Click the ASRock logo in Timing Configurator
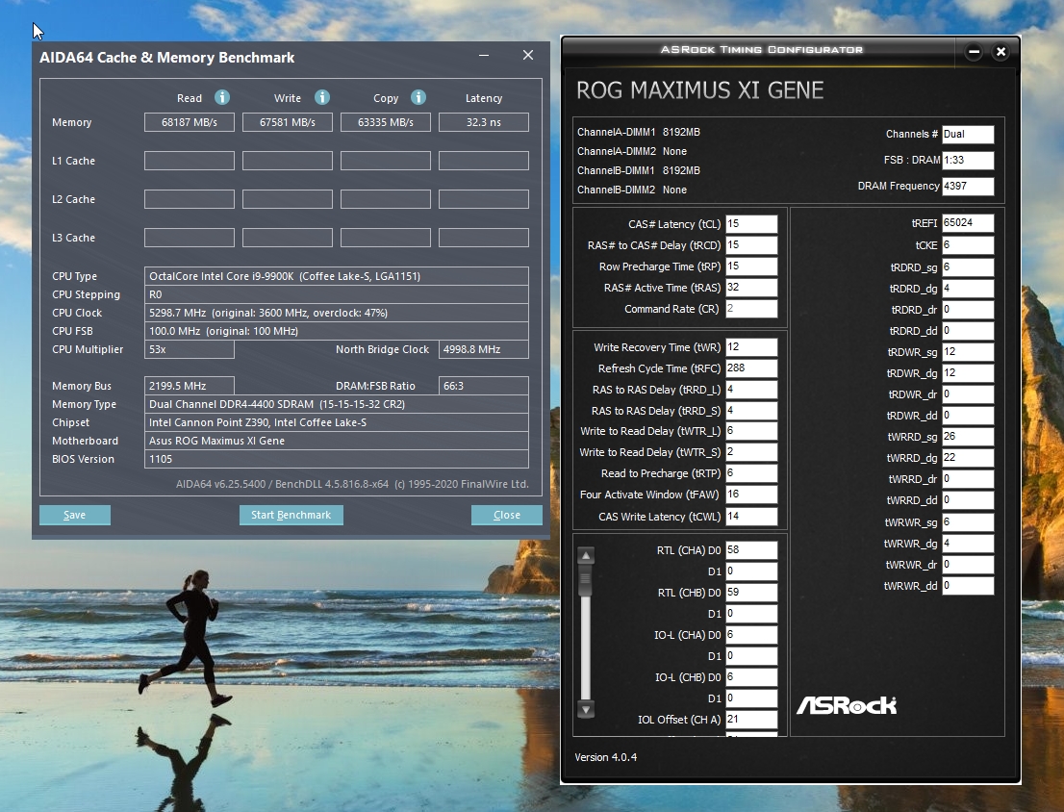 (x=847, y=705)
